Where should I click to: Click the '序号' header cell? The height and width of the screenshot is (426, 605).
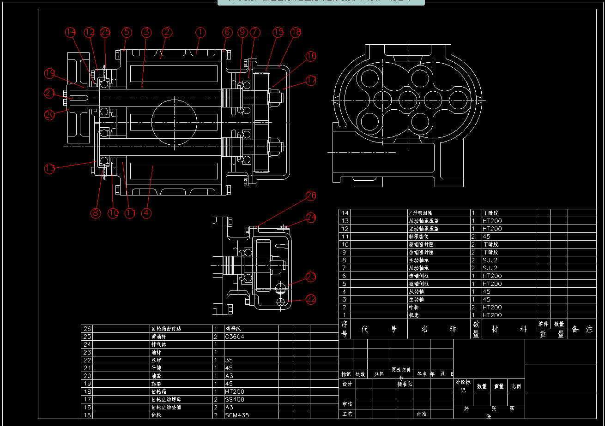click(345, 329)
